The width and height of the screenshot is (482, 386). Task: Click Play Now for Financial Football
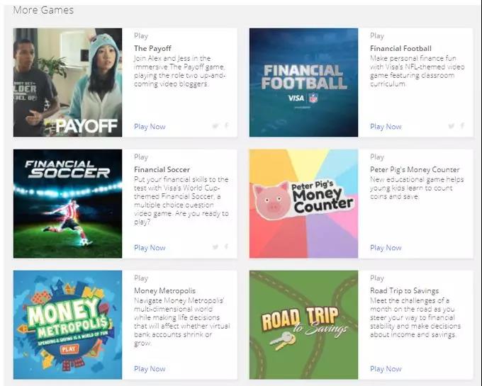point(386,127)
